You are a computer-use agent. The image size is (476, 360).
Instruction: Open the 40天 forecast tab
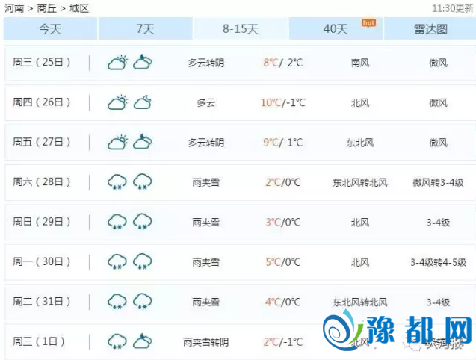[336, 29]
